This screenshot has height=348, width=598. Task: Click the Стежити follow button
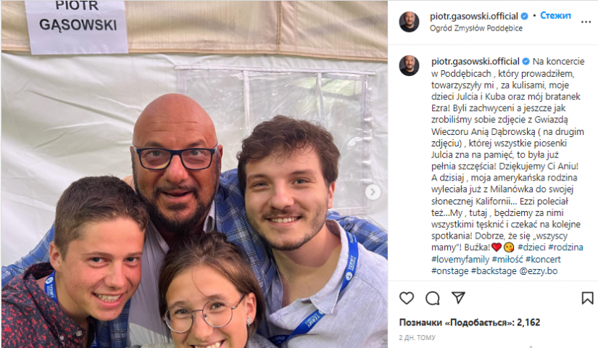coord(556,16)
